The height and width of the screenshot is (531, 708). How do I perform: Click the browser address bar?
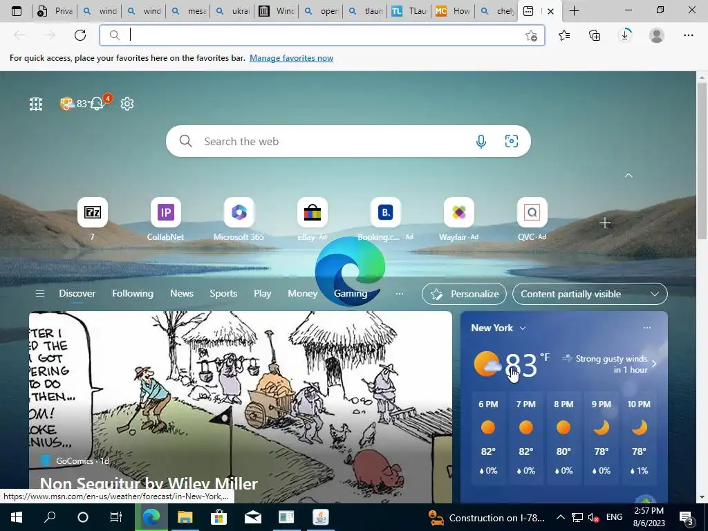[x=322, y=35]
